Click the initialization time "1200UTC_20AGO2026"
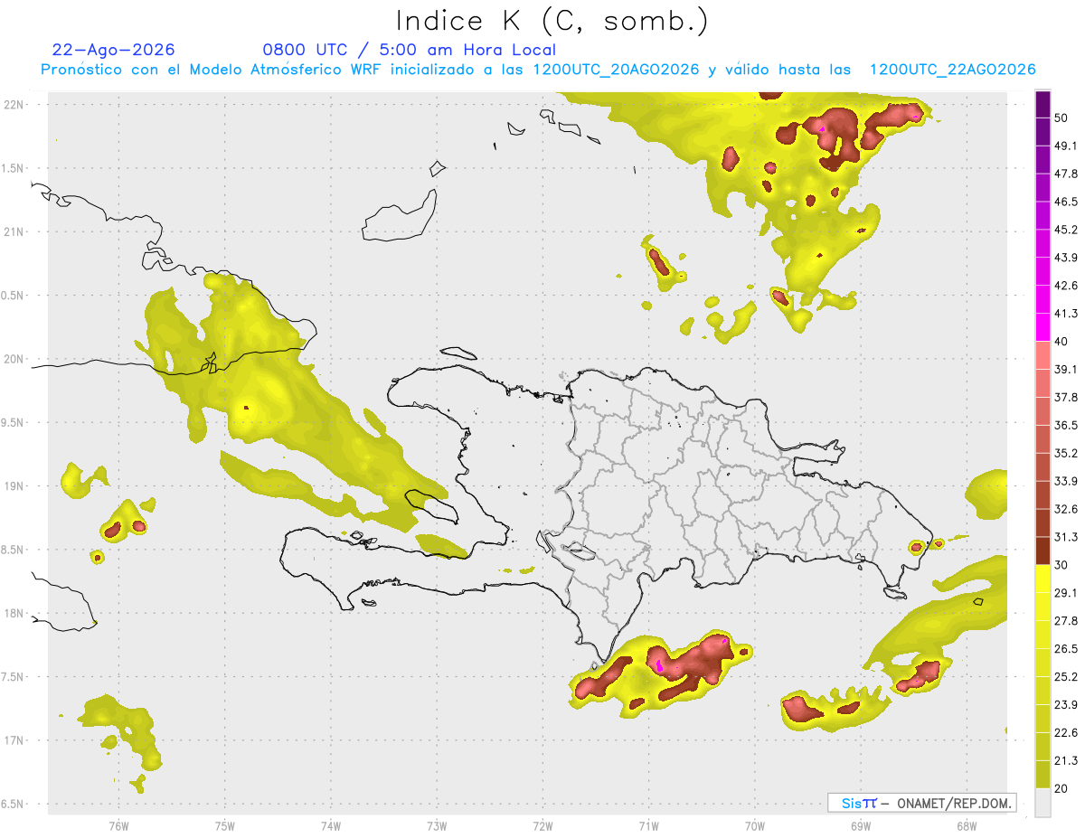This screenshot has height=838, width=1085. click(616, 70)
